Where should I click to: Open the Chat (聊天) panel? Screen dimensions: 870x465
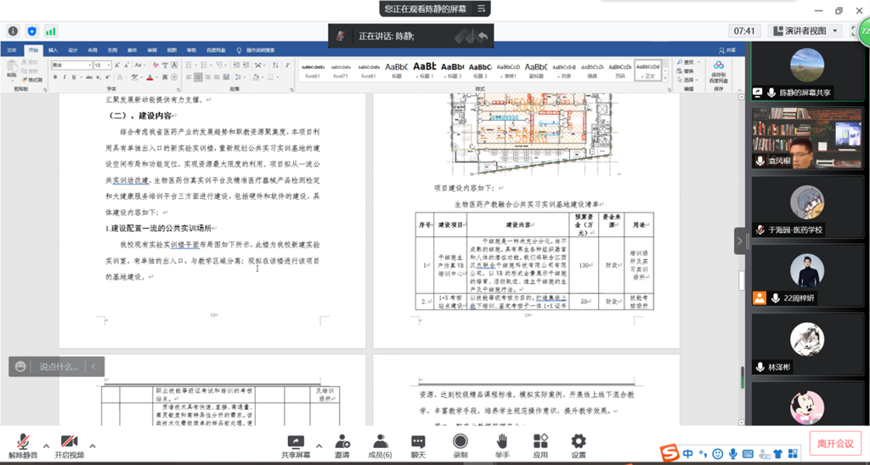418,446
